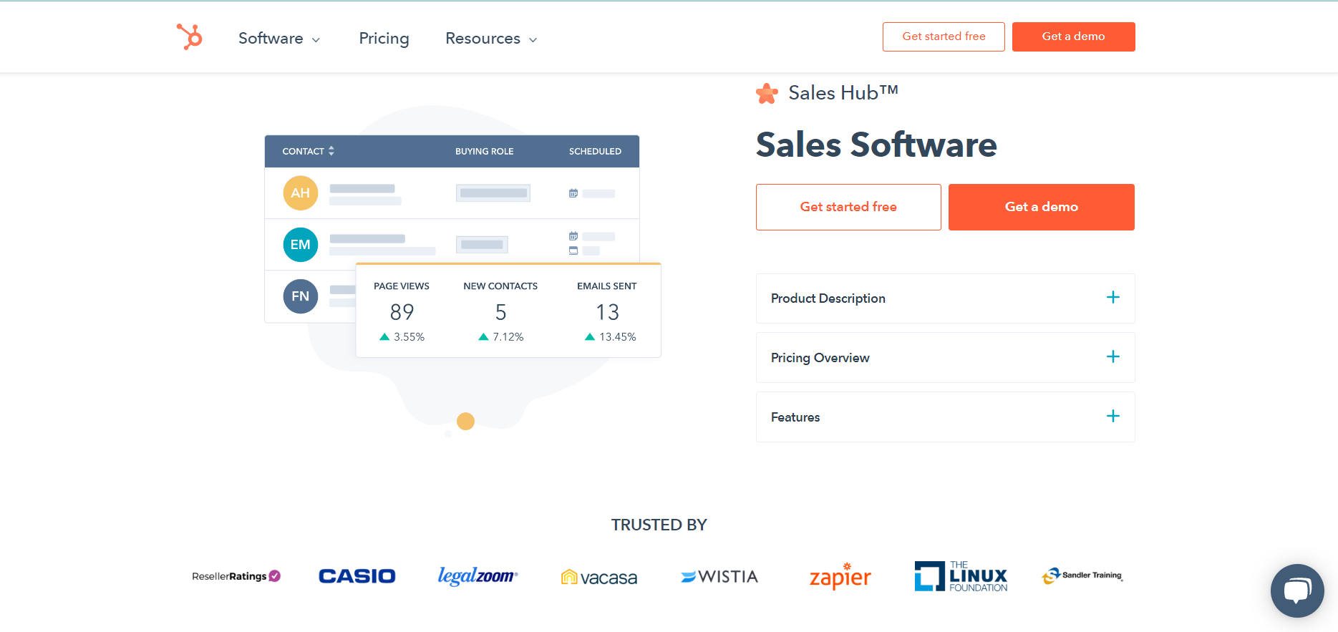
Task: Click the FN contact avatar
Action: pos(301,296)
